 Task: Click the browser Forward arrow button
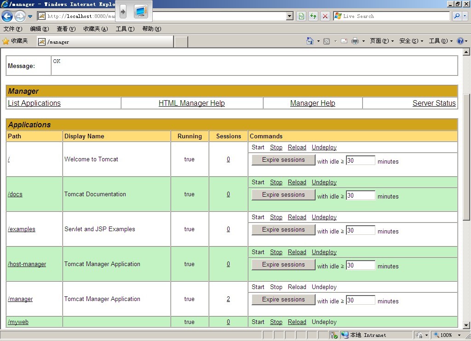(x=20, y=16)
